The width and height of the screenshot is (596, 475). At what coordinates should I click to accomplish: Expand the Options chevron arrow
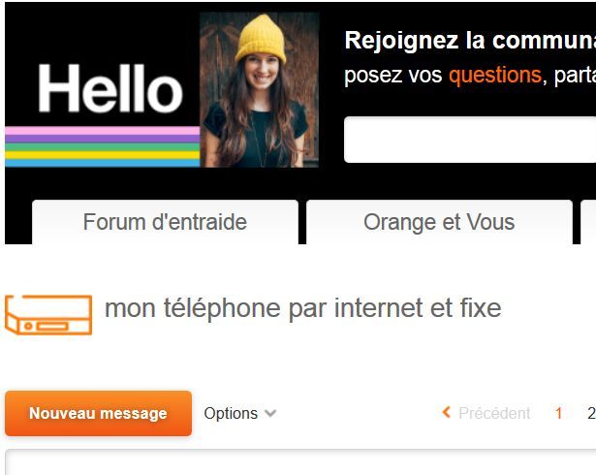click(x=270, y=413)
